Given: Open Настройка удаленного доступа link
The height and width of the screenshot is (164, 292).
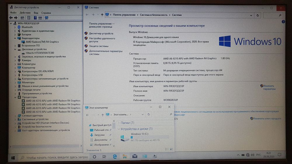Looking at the screenshot, I should (102, 40).
